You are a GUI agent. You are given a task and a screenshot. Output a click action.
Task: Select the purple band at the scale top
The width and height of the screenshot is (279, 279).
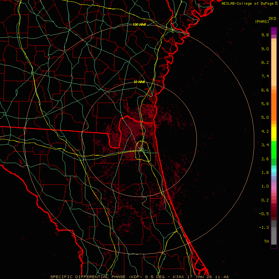(x=274, y=31)
